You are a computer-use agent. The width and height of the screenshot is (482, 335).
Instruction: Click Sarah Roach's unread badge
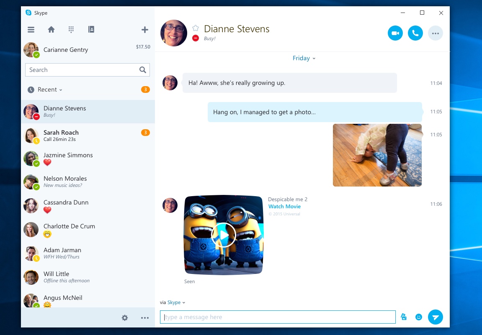(x=145, y=133)
